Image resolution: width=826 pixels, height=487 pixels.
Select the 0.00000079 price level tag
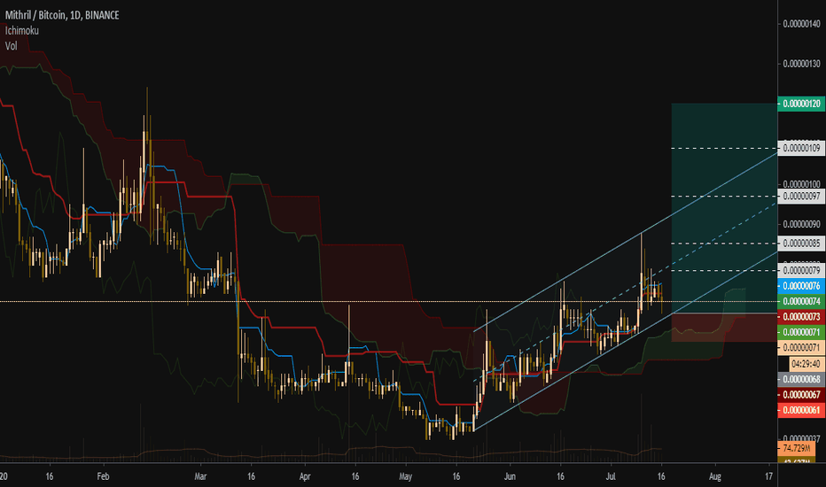801,271
